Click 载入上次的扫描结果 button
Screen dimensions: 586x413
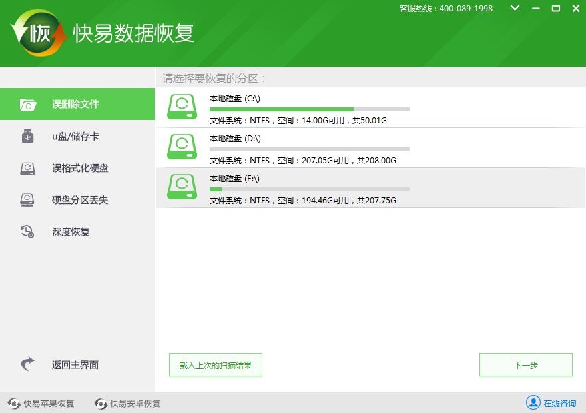[x=215, y=364]
